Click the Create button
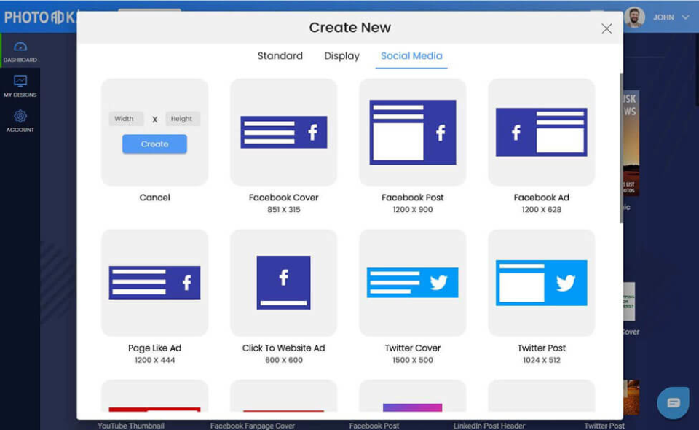 154,144
